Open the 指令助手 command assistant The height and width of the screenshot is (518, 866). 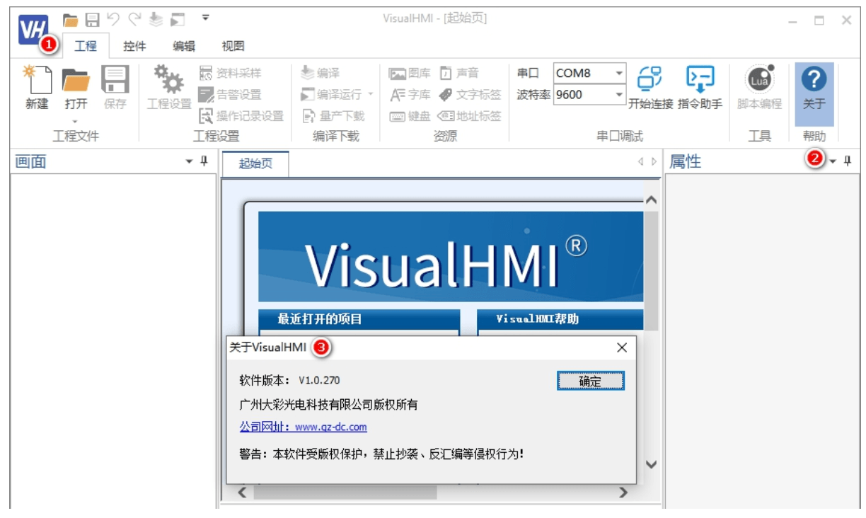click(700, 79)
